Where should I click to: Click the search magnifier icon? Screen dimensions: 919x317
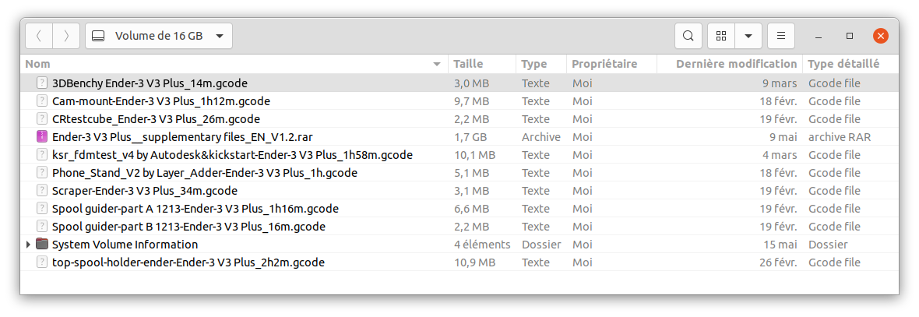click(688, 36)
